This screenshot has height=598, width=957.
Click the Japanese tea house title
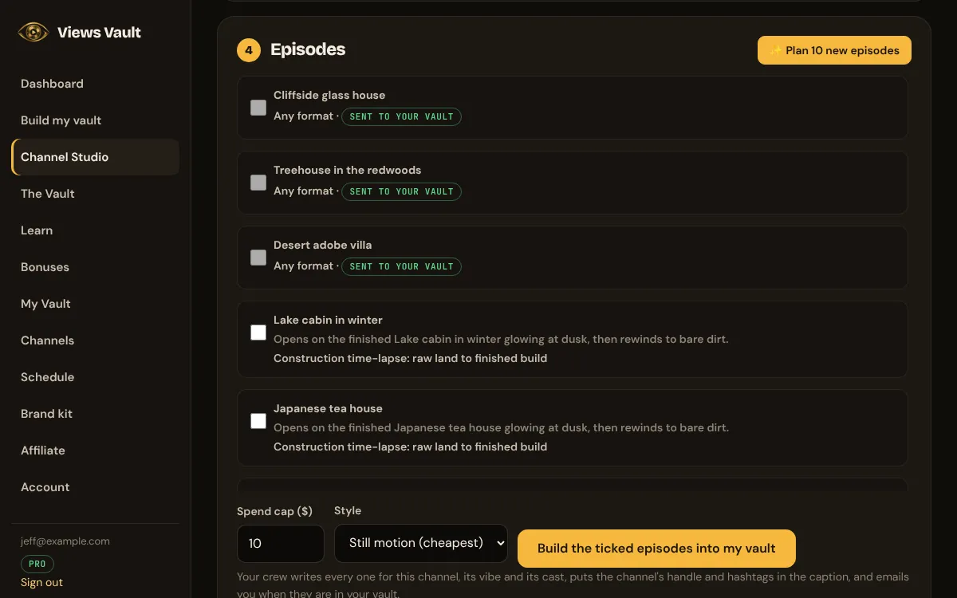tap(328, 408)
